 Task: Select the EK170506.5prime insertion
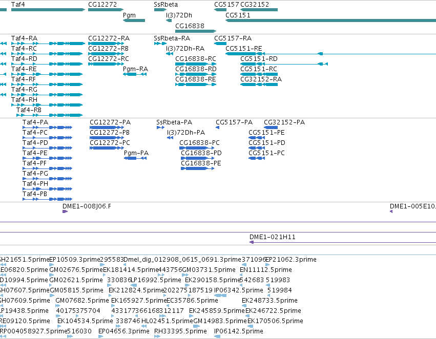(250, 326)
